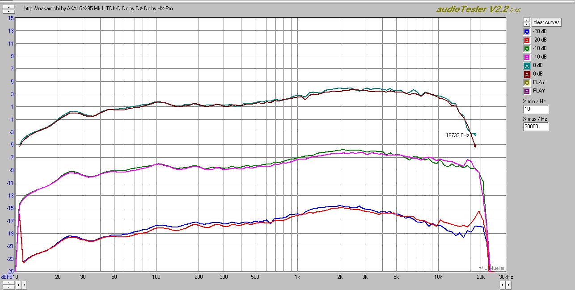Click the teal 0 dB curve icon
This screenshot has width=575, height=290.
click(x=526, y=66)
